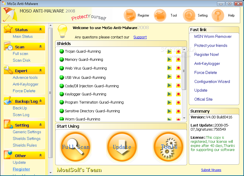The image size is (244, 176).
Task: Open Scan Log in sidebar
Action: pos(21,115)
